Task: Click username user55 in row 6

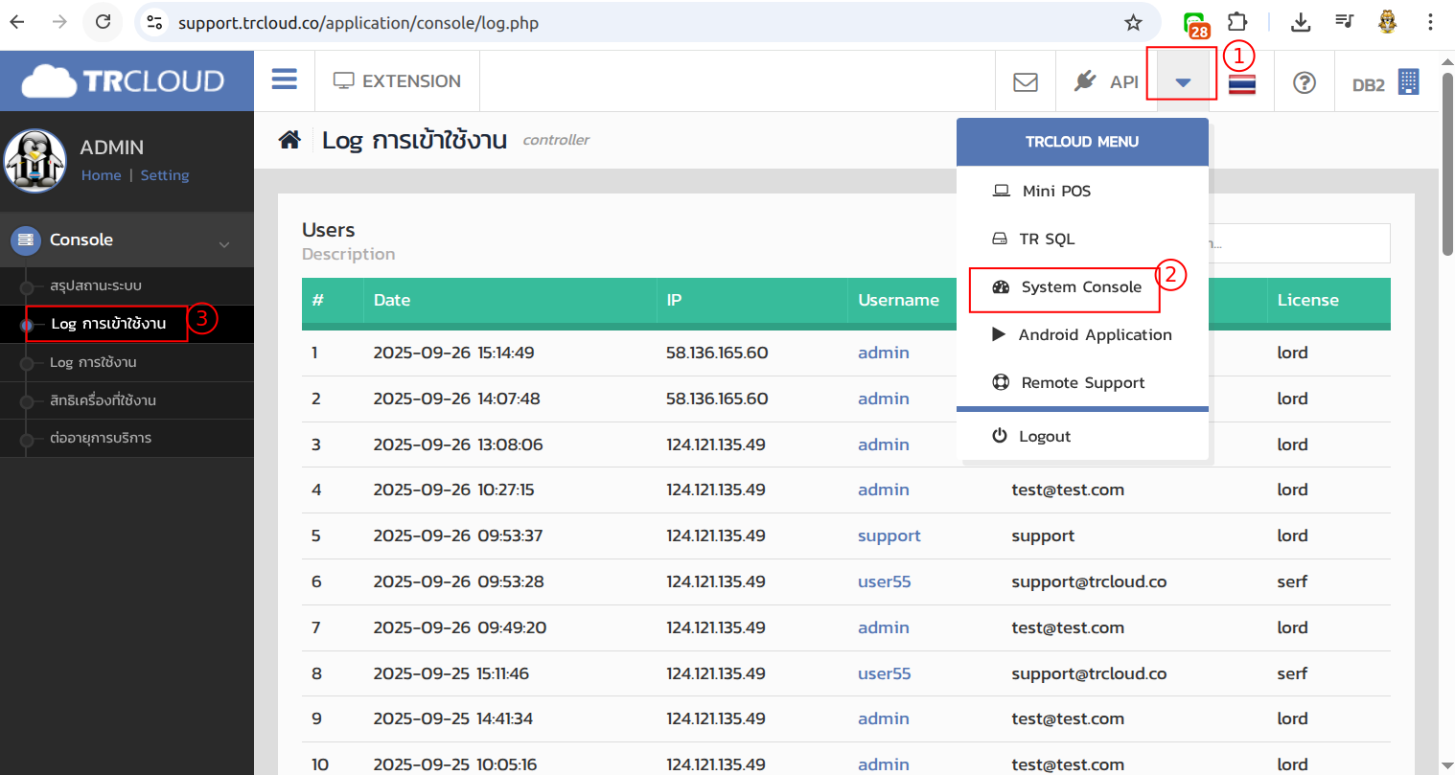Action: (x=884, y=581)
